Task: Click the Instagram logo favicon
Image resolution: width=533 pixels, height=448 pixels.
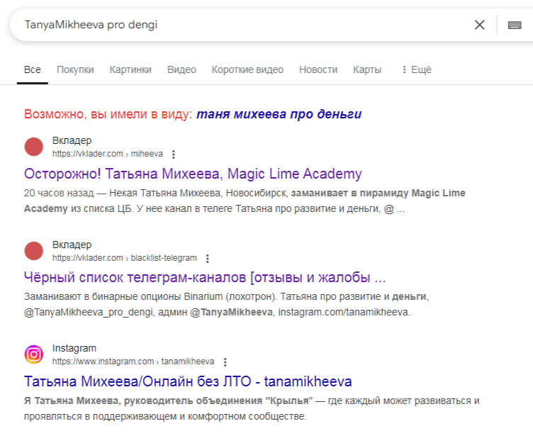Action: (33, 354)
